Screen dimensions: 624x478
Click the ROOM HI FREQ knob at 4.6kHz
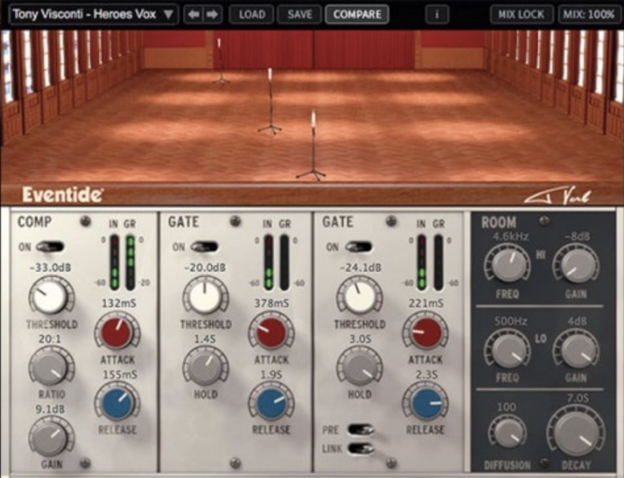pyautogui.click(x=507, y=264)
